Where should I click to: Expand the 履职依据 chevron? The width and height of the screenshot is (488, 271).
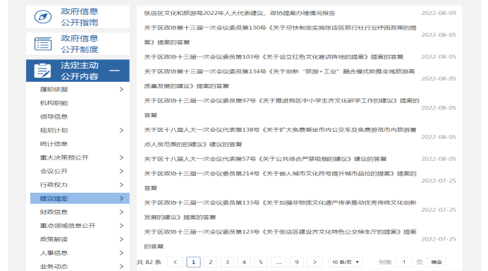[121, 90]
